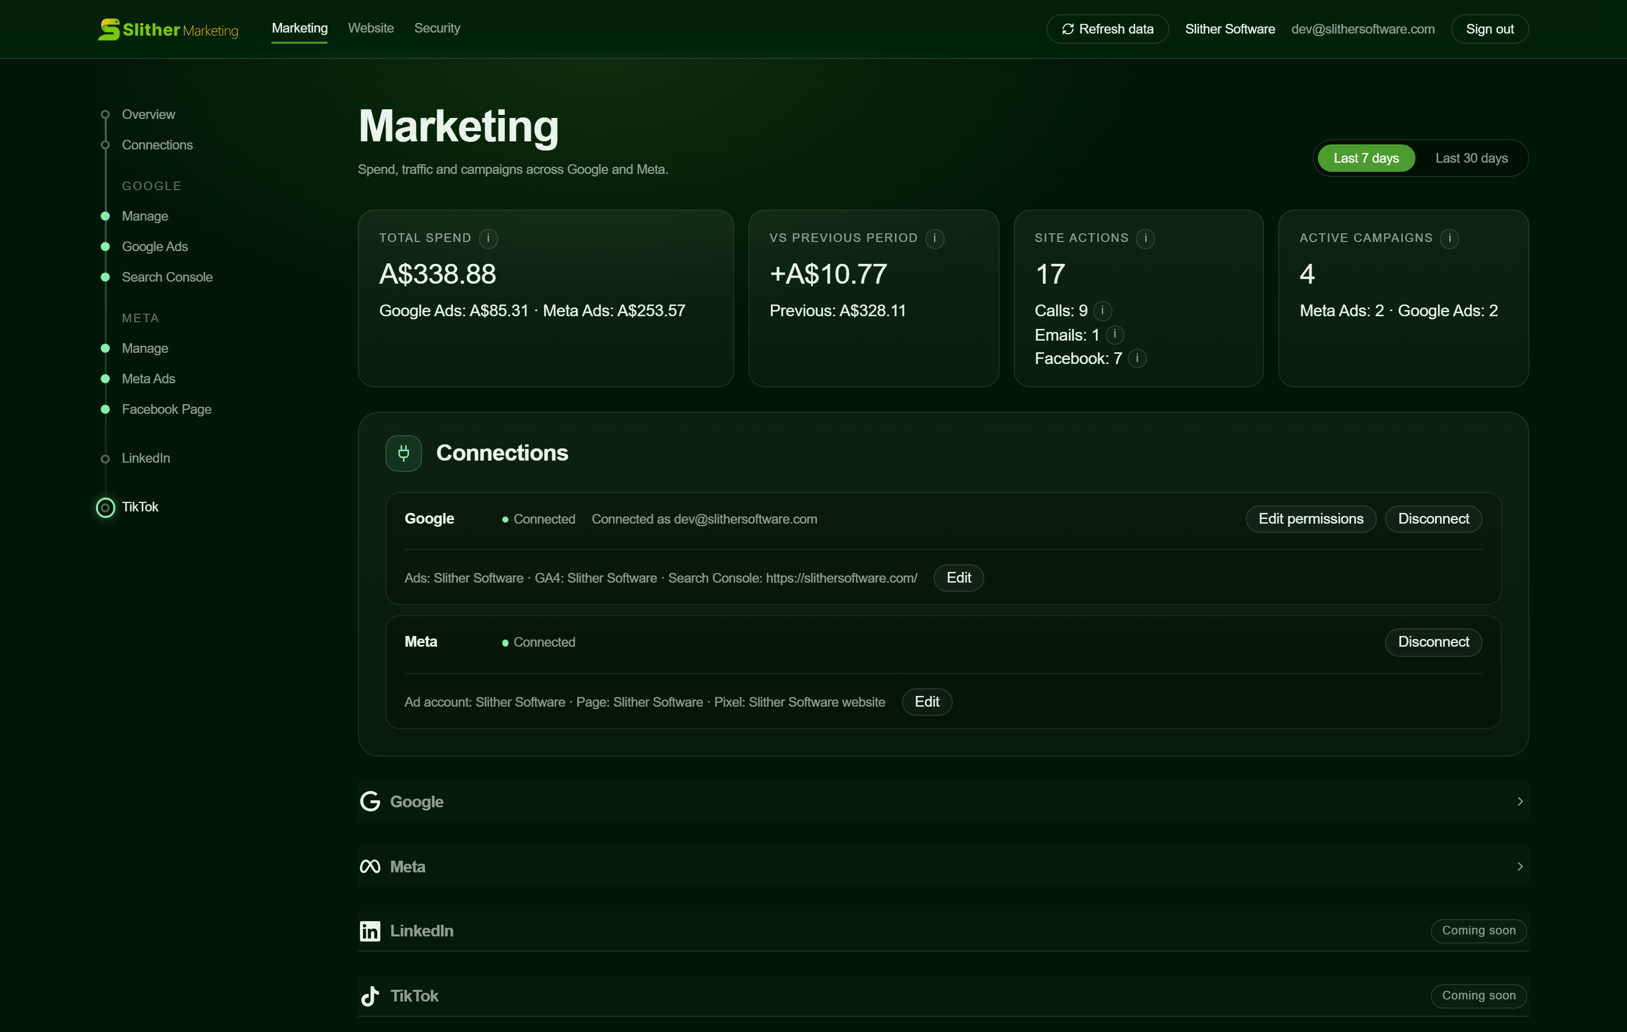Click Edit permissions for Google
The width and height of the screenshot is (1627, 1032).
pos(1311,519)
